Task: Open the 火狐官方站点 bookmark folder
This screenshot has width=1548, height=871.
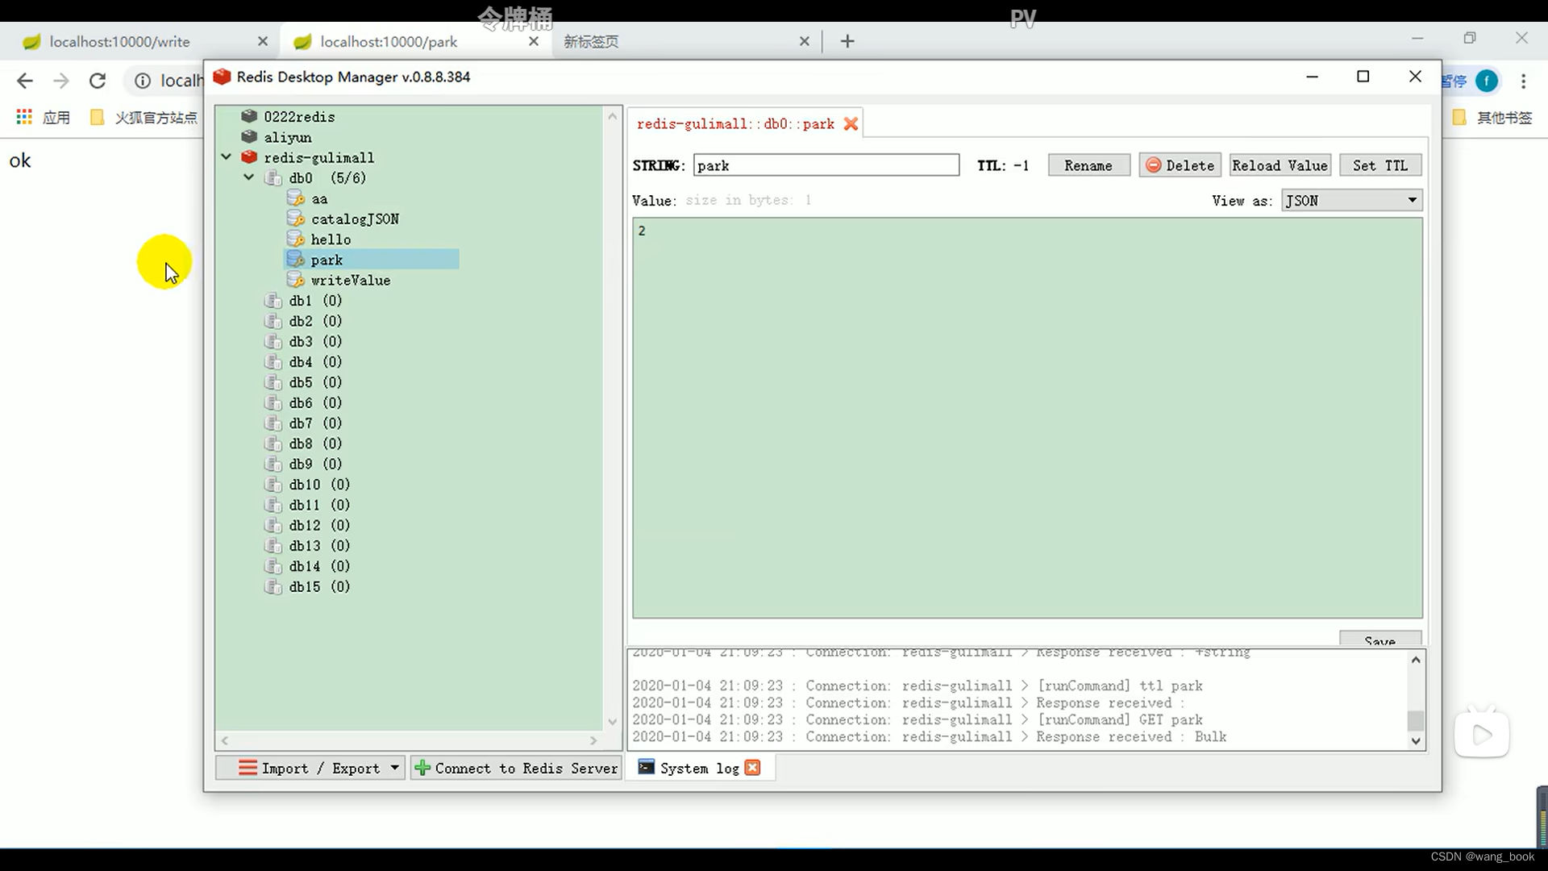Action: 144,118
